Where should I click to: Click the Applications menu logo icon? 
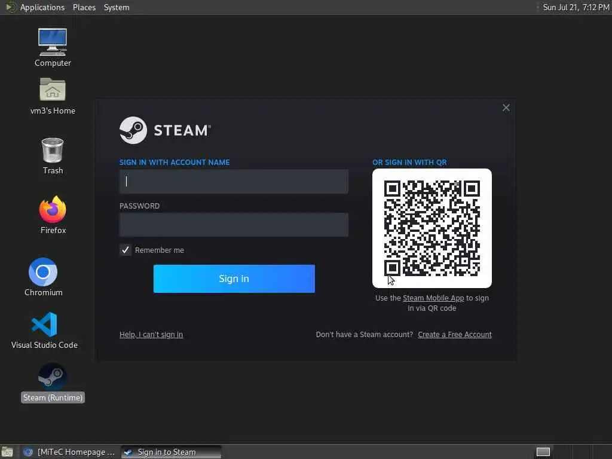(x=11, y=7)
